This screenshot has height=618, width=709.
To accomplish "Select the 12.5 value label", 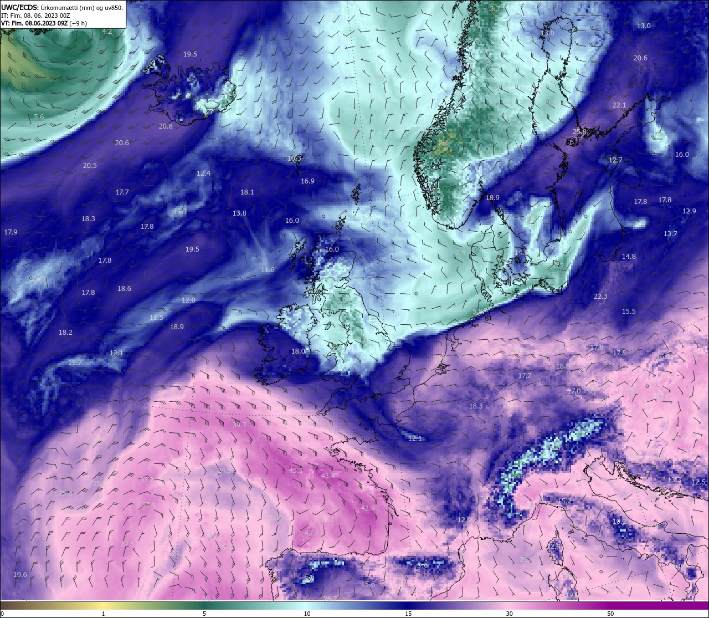I will pos(698,482).
